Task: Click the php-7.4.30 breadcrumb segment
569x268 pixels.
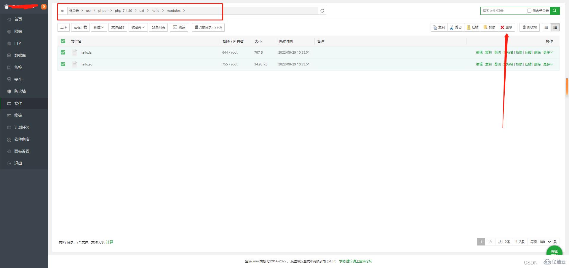Action: point(124,11)
